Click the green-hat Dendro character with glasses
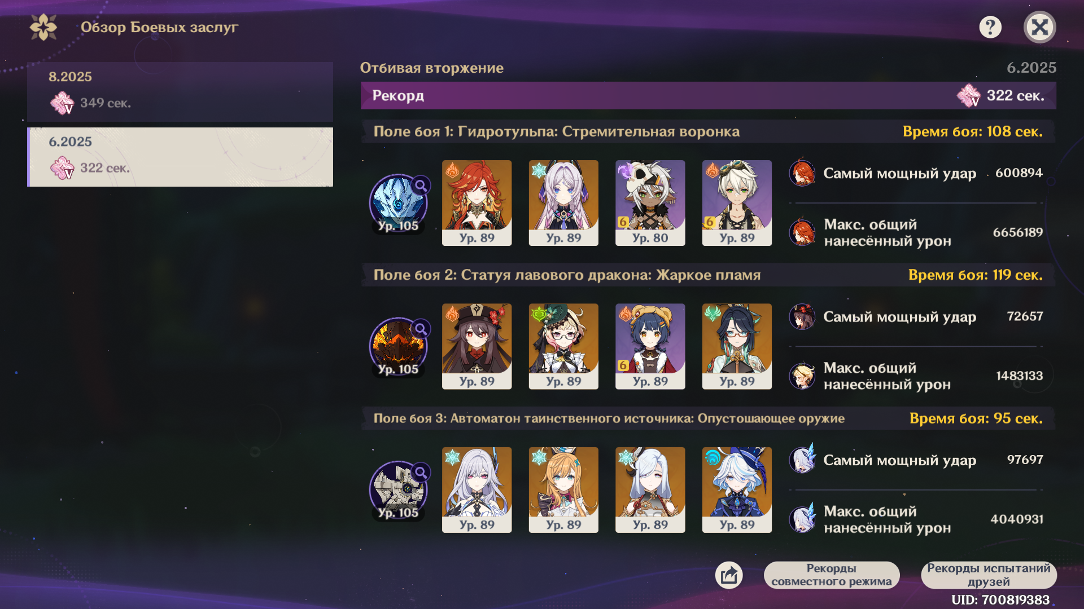1084x609 pixels. coord(563,346)
